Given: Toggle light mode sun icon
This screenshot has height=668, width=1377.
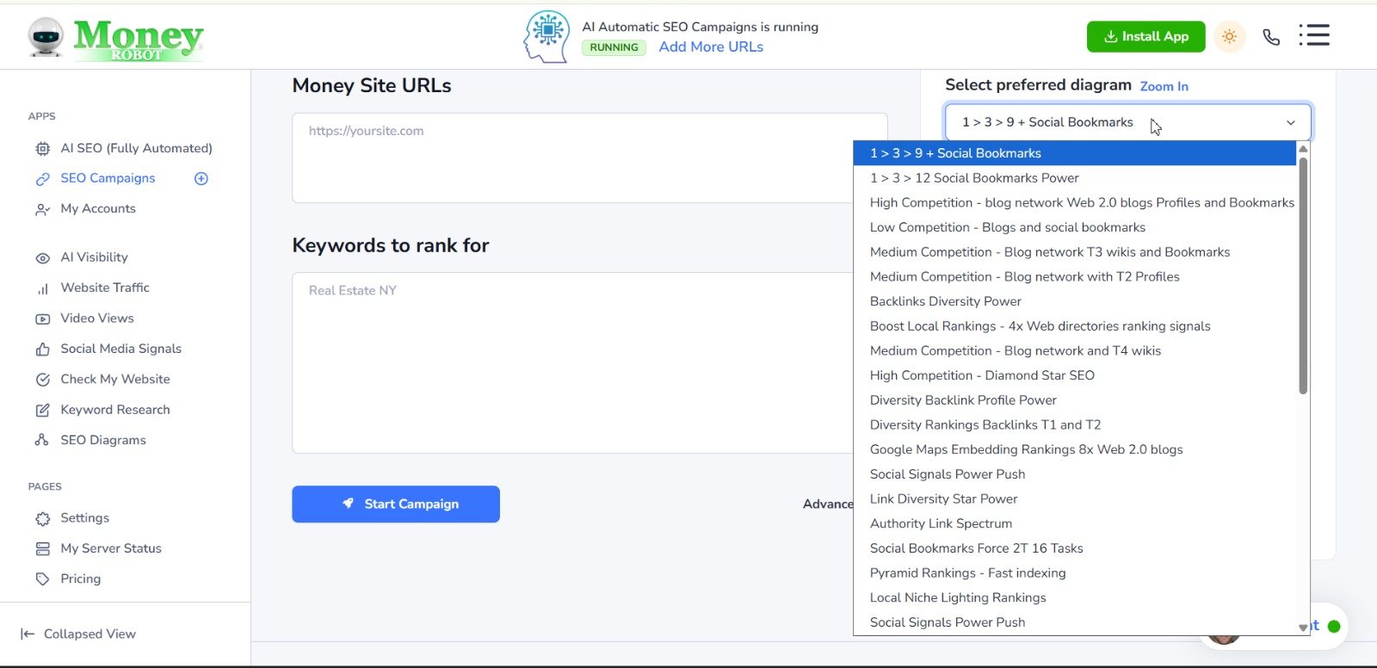Looking at the screenshot, I should [1229, 36].
